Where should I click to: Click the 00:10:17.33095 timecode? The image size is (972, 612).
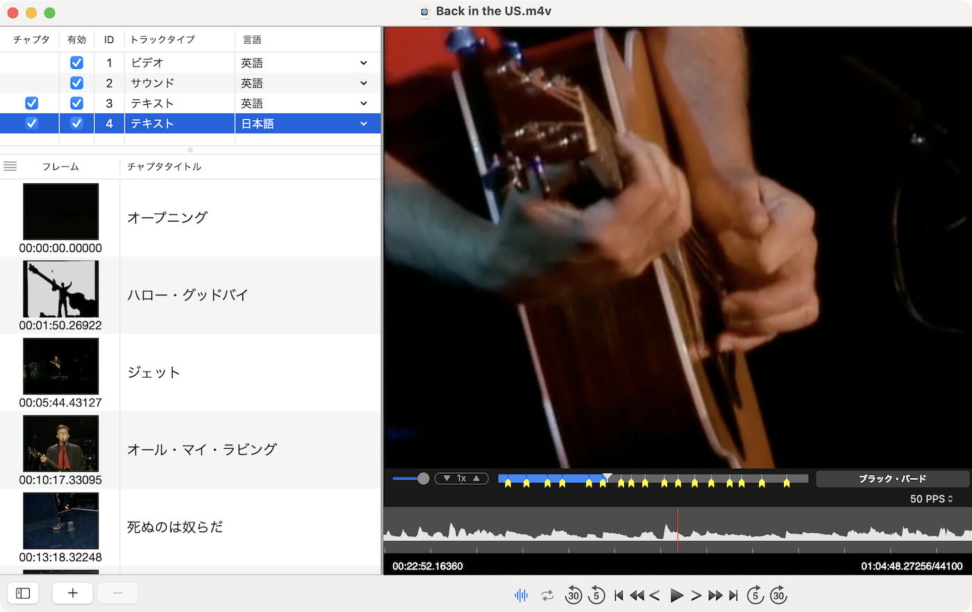tap(60, 479)
